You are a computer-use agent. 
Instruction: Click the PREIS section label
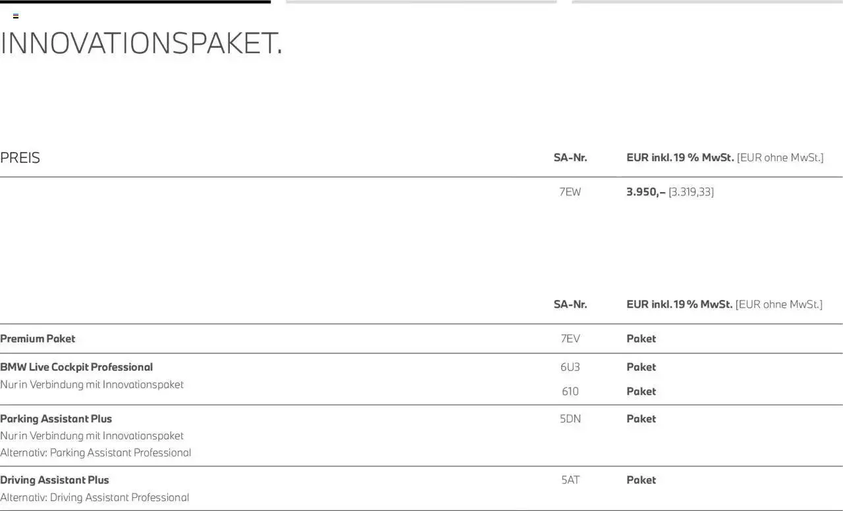20,158
